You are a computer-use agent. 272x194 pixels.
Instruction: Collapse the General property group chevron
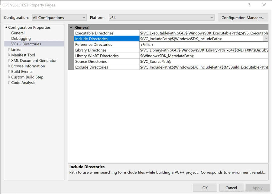(x=71, y=27)
